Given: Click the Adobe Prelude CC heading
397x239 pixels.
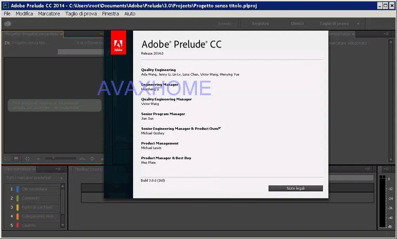Looking at the screenshot, I should point(181,44).
